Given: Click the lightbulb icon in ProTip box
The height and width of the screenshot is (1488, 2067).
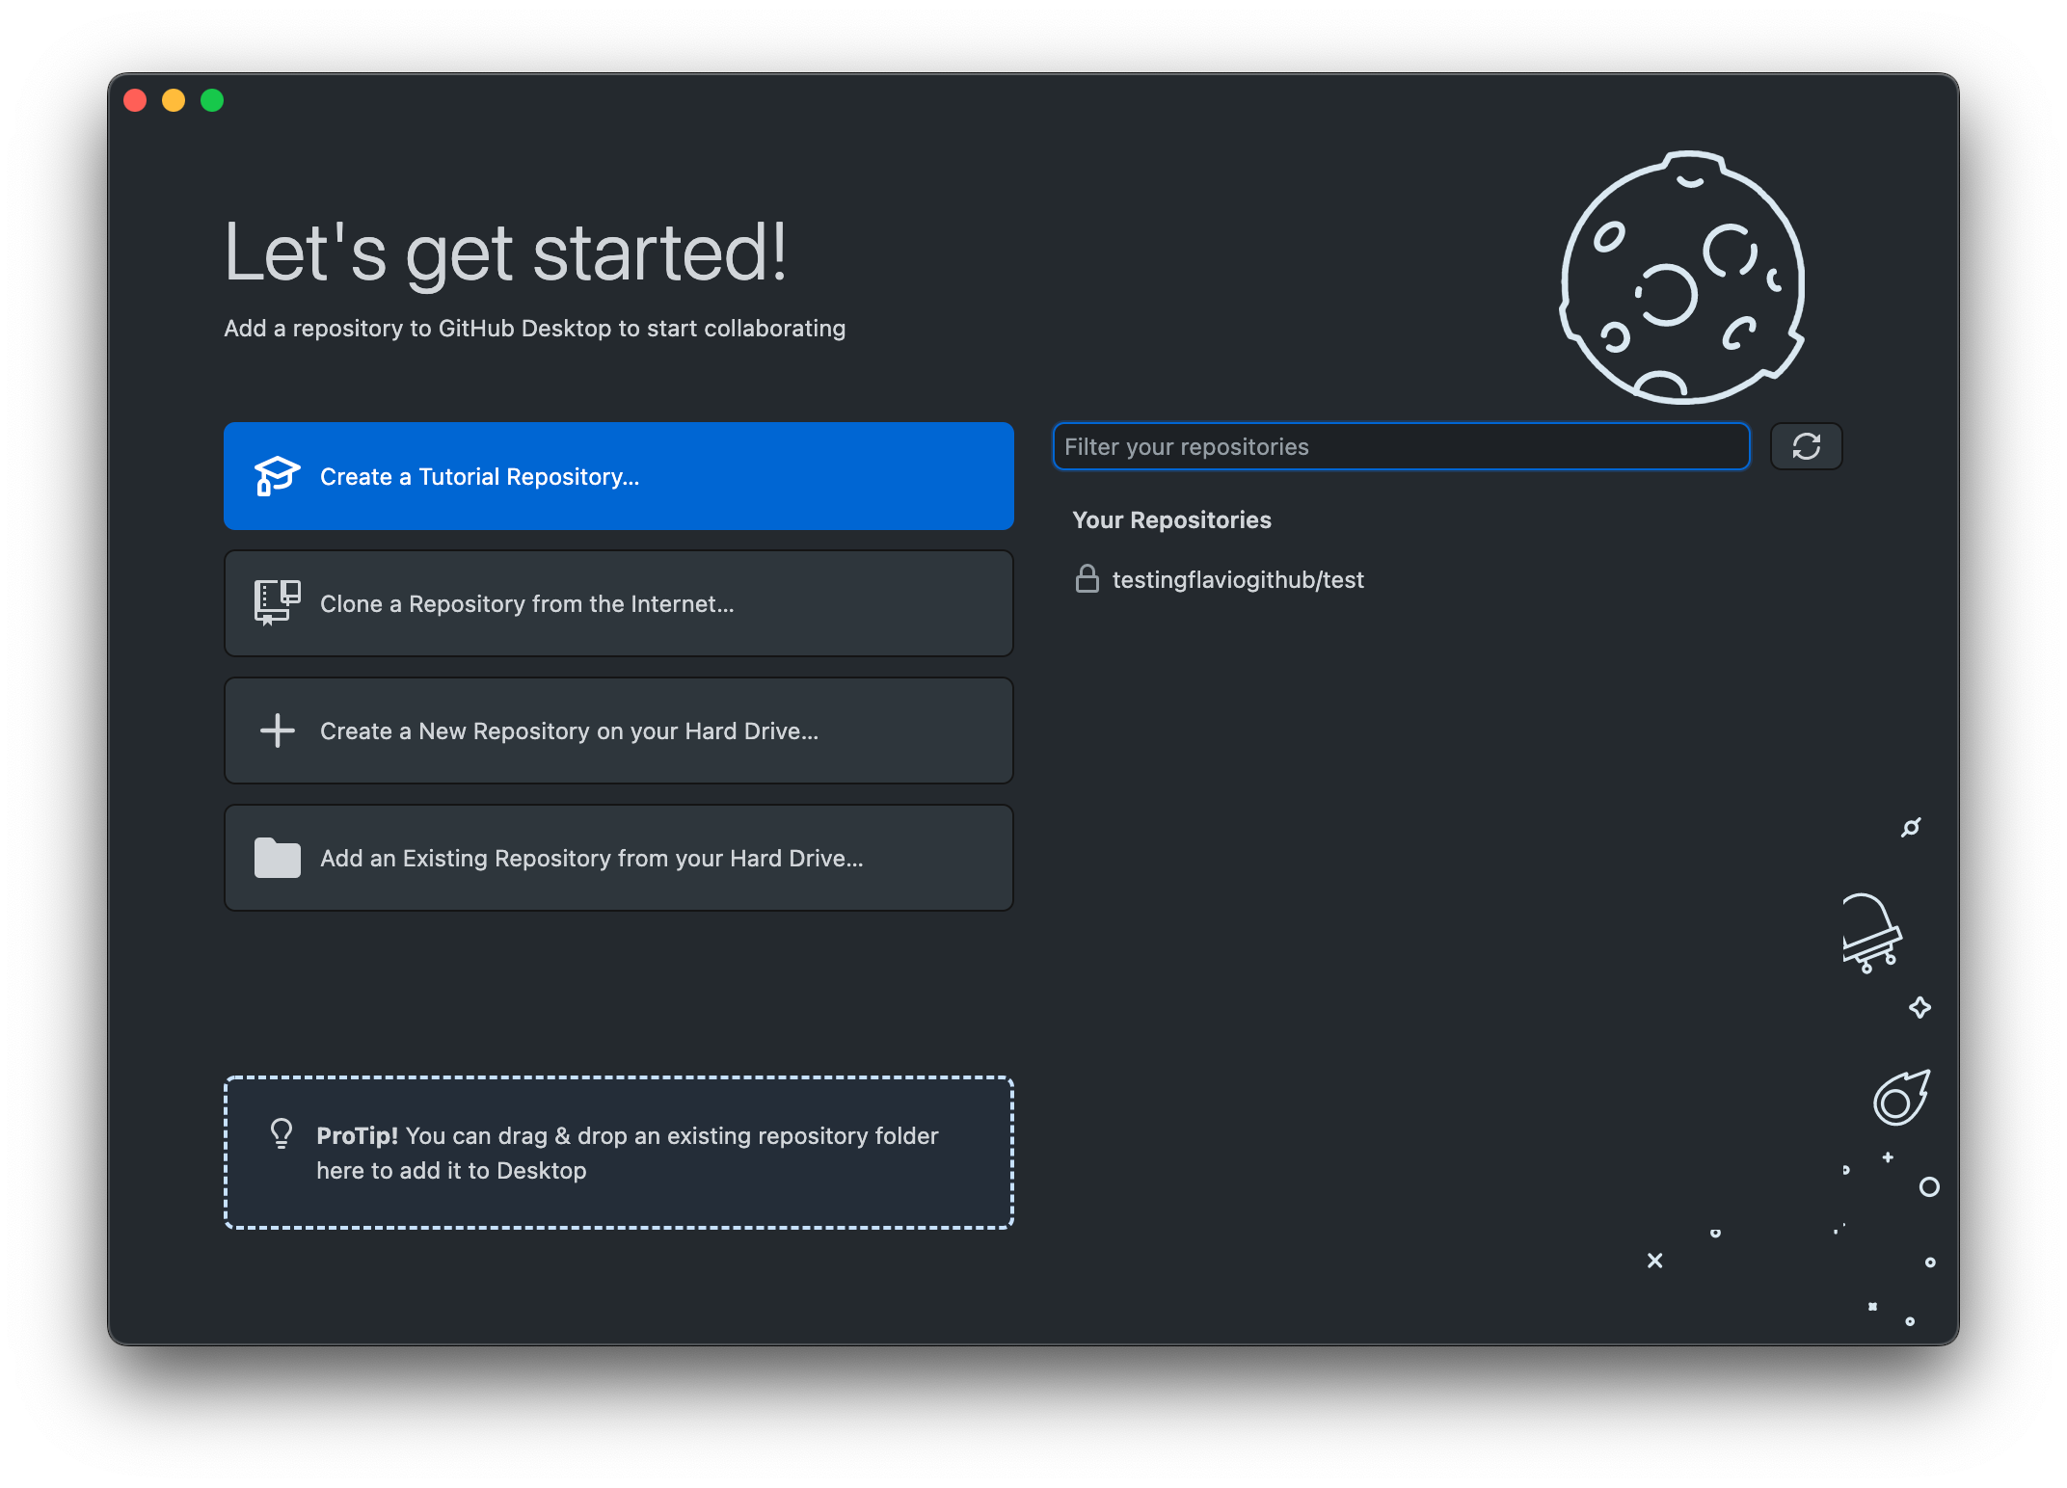Looking at the screenshot, I should point(281,1136).
